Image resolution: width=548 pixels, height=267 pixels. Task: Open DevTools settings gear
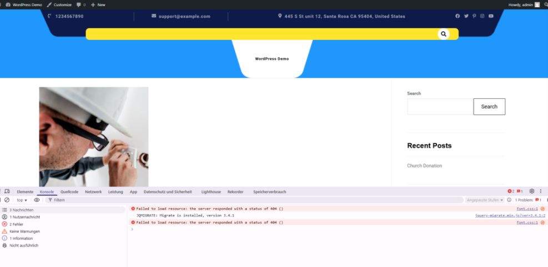pyautogui.click(x=532, y=191)
